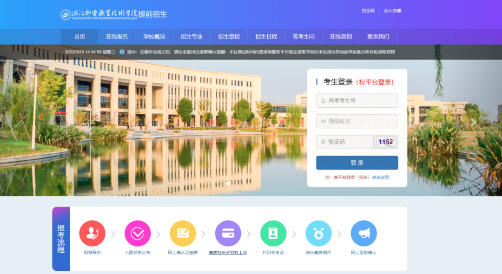
Task: Switch to the 招生章程 tab
Action: (x=229, y=37)
